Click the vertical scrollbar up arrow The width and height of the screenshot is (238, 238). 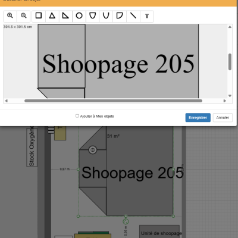pos(230,27)
